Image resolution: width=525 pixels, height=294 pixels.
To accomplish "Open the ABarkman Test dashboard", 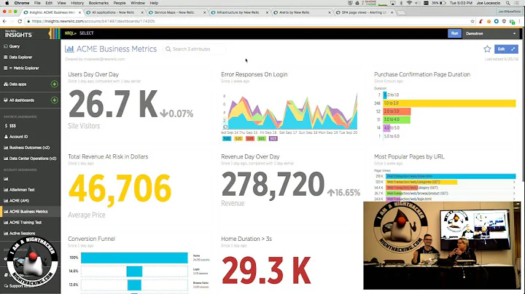I will 19,190.
